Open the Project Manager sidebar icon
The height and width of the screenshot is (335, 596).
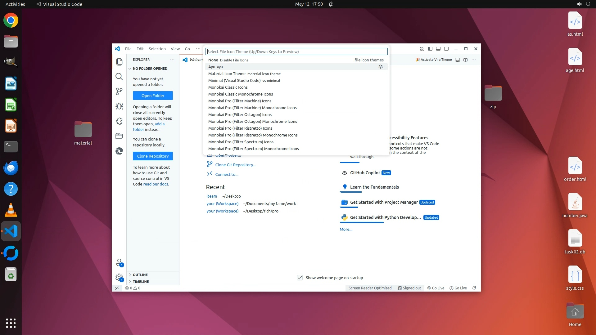pyautogui.click(x=119, y=136)
